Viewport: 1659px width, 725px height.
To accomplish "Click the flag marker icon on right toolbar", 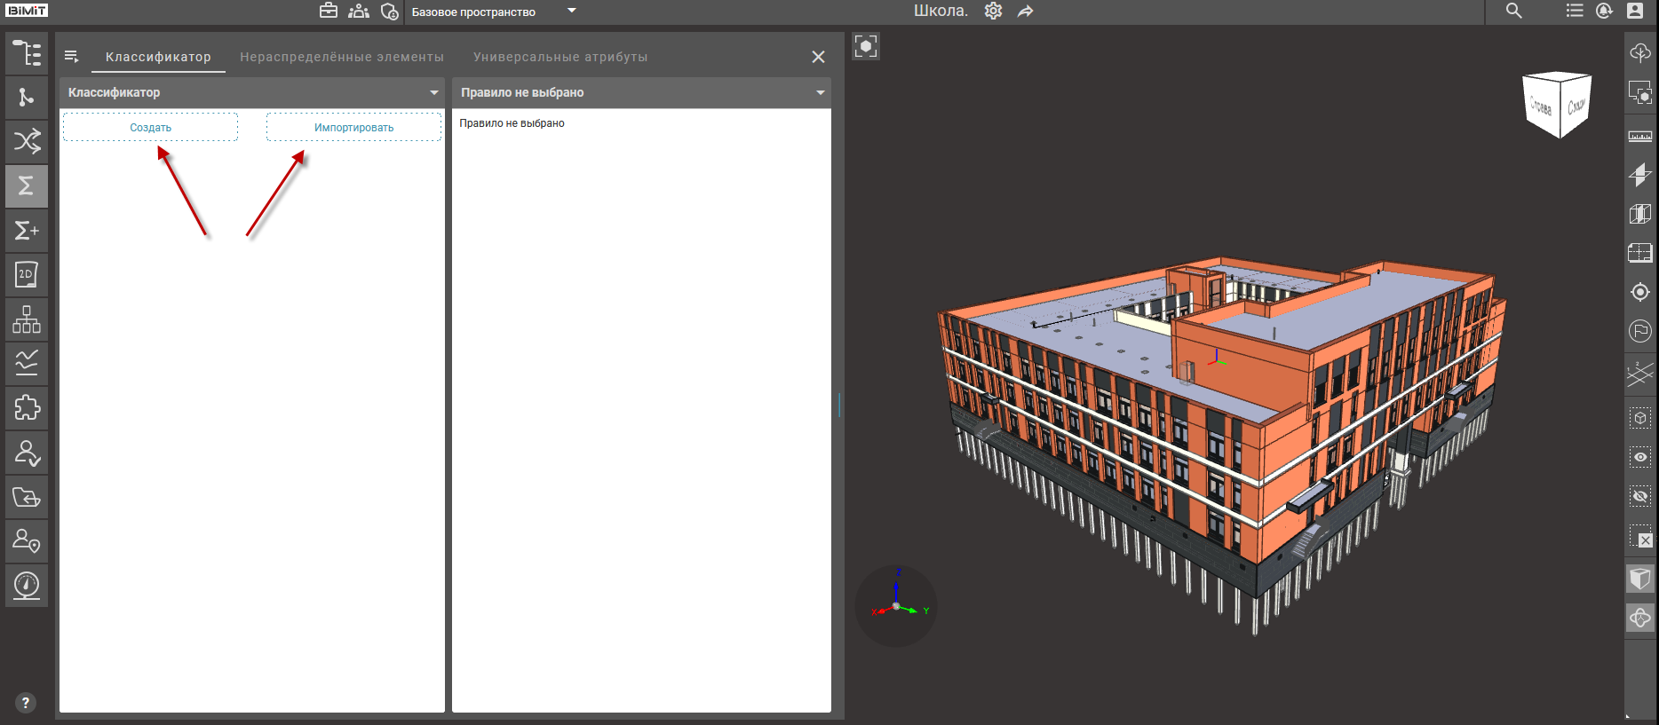I will [1639, 331].
